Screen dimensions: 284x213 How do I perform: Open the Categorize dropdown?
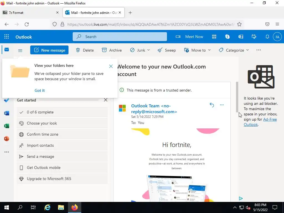click(234, 50)
